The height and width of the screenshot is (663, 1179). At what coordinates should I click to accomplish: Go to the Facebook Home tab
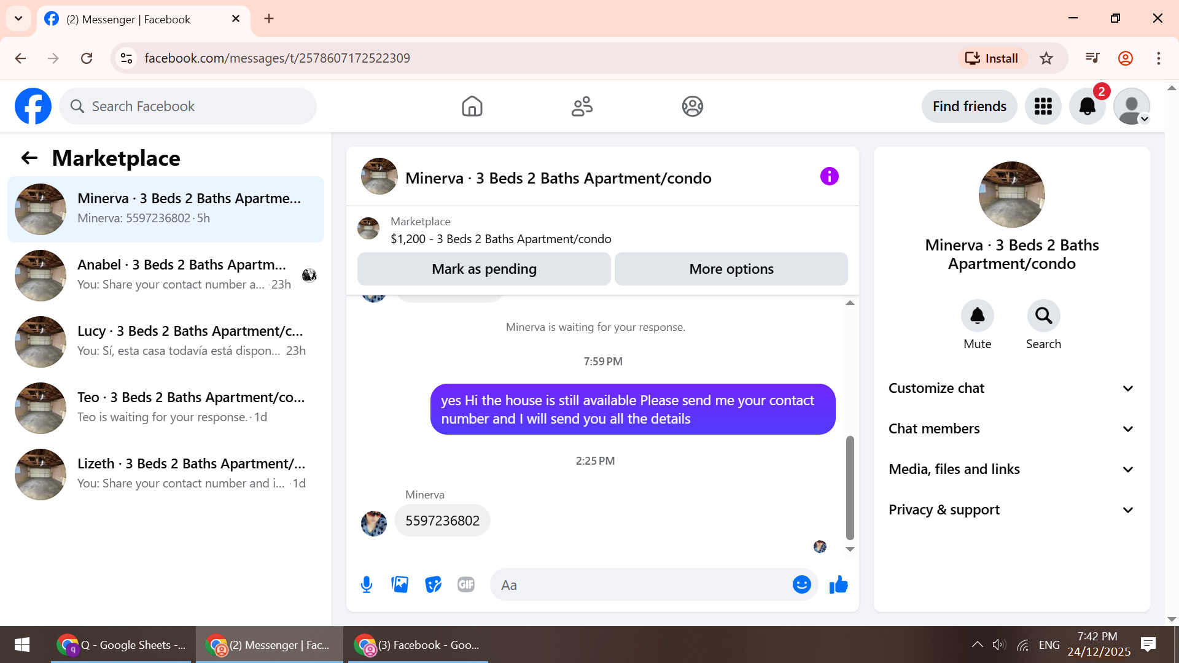[x=472, y=106]
